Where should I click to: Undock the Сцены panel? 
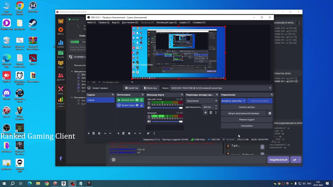click(x=113, y=95)
